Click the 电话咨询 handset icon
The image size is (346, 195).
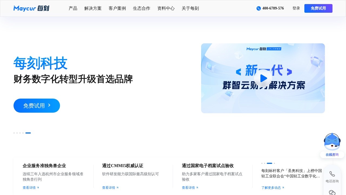click(x=332, y=174)
